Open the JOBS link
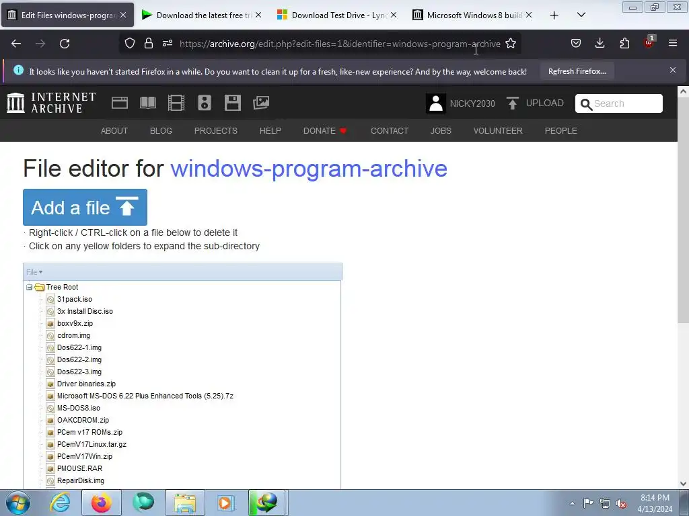689x516 pixels. [x=441, y=131]
